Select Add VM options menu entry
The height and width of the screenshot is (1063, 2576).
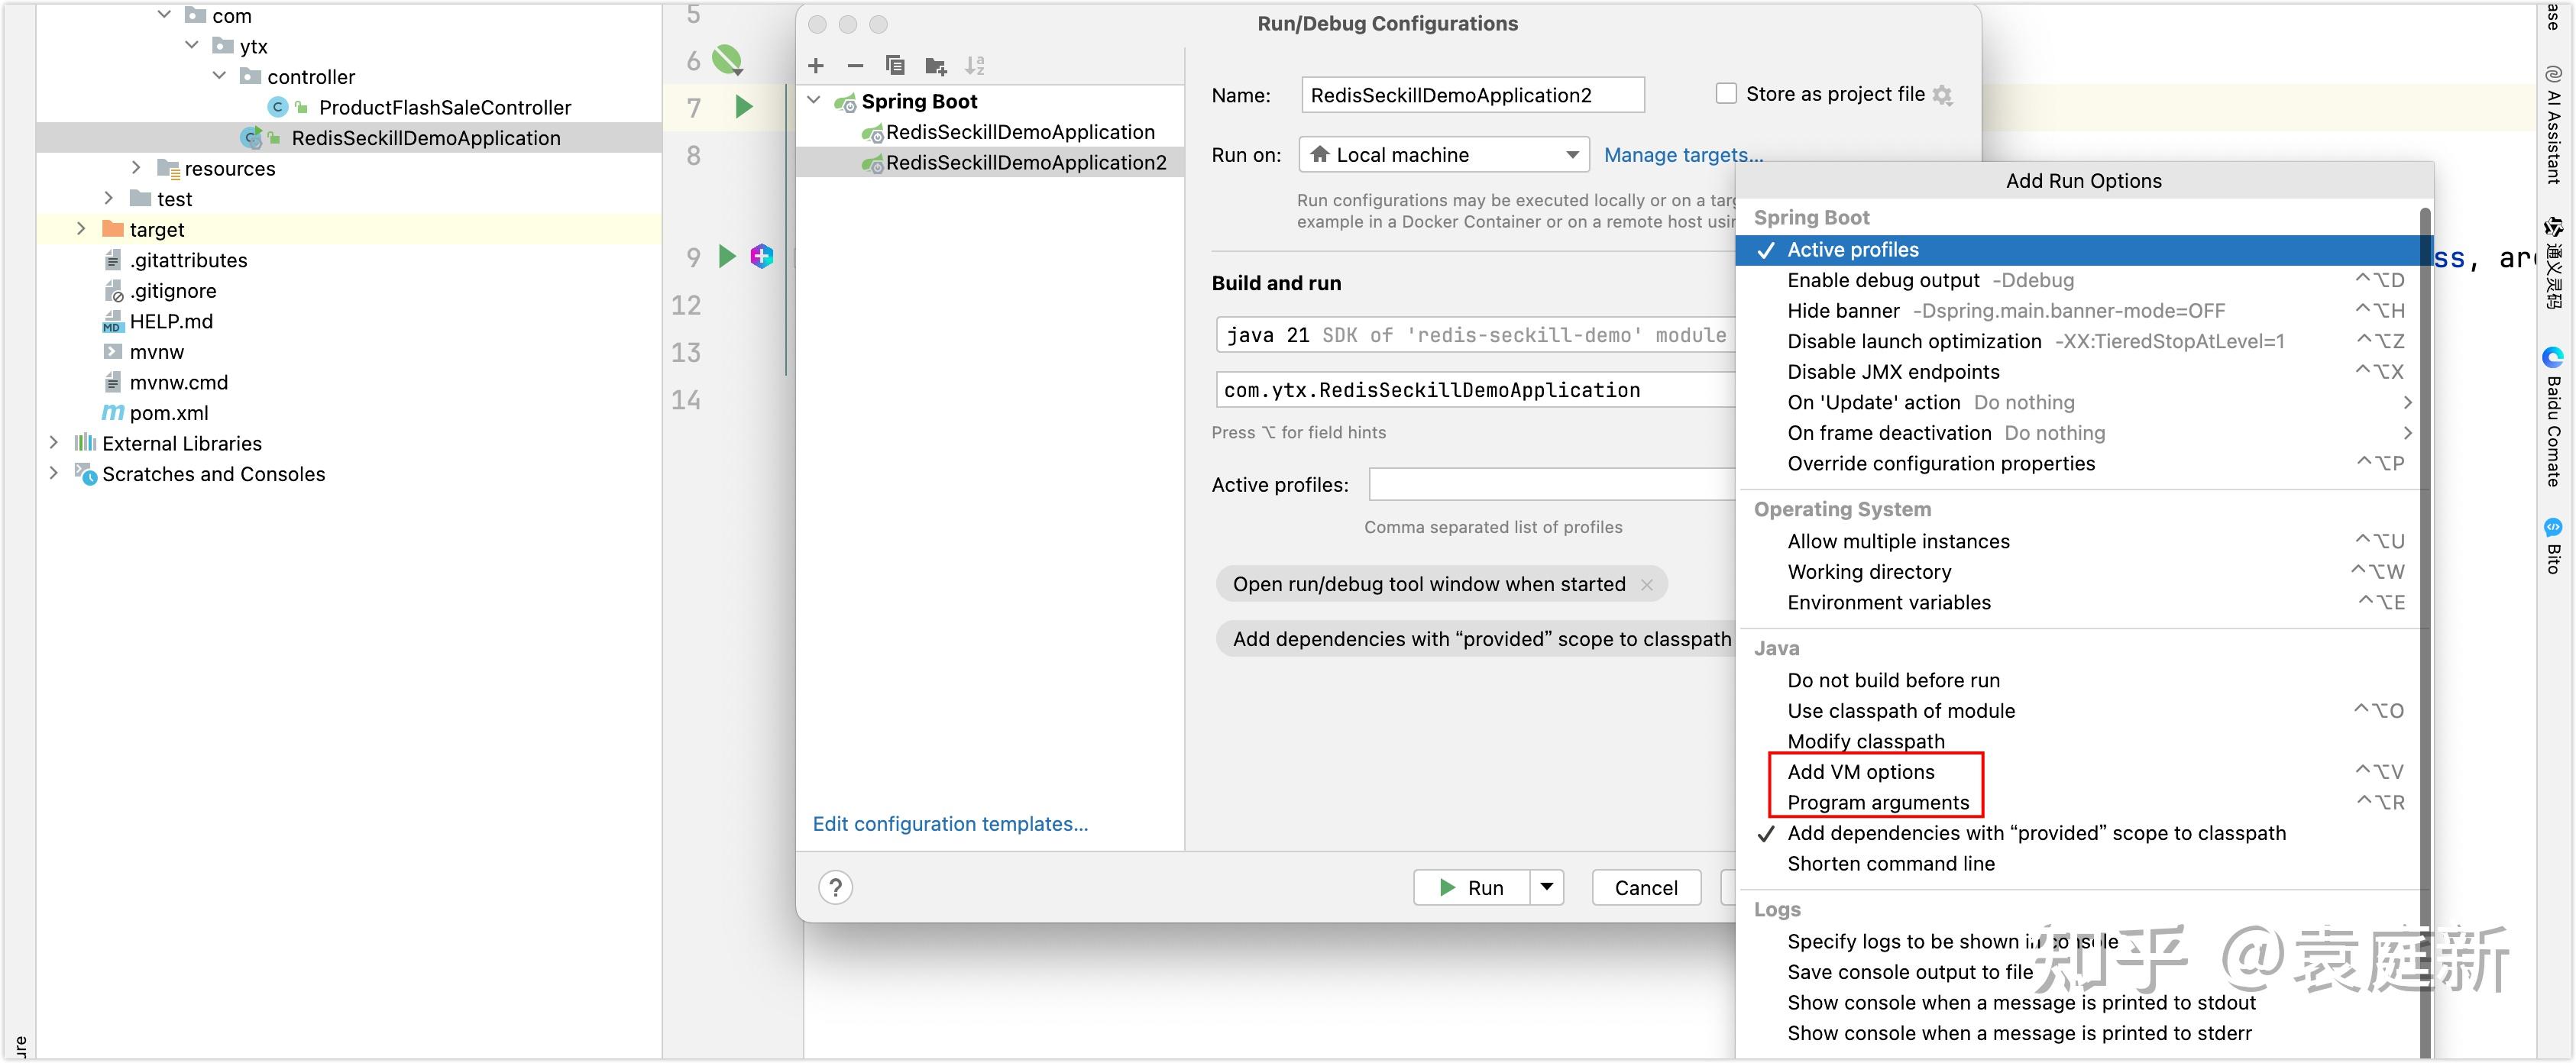tap(1861, 771)
